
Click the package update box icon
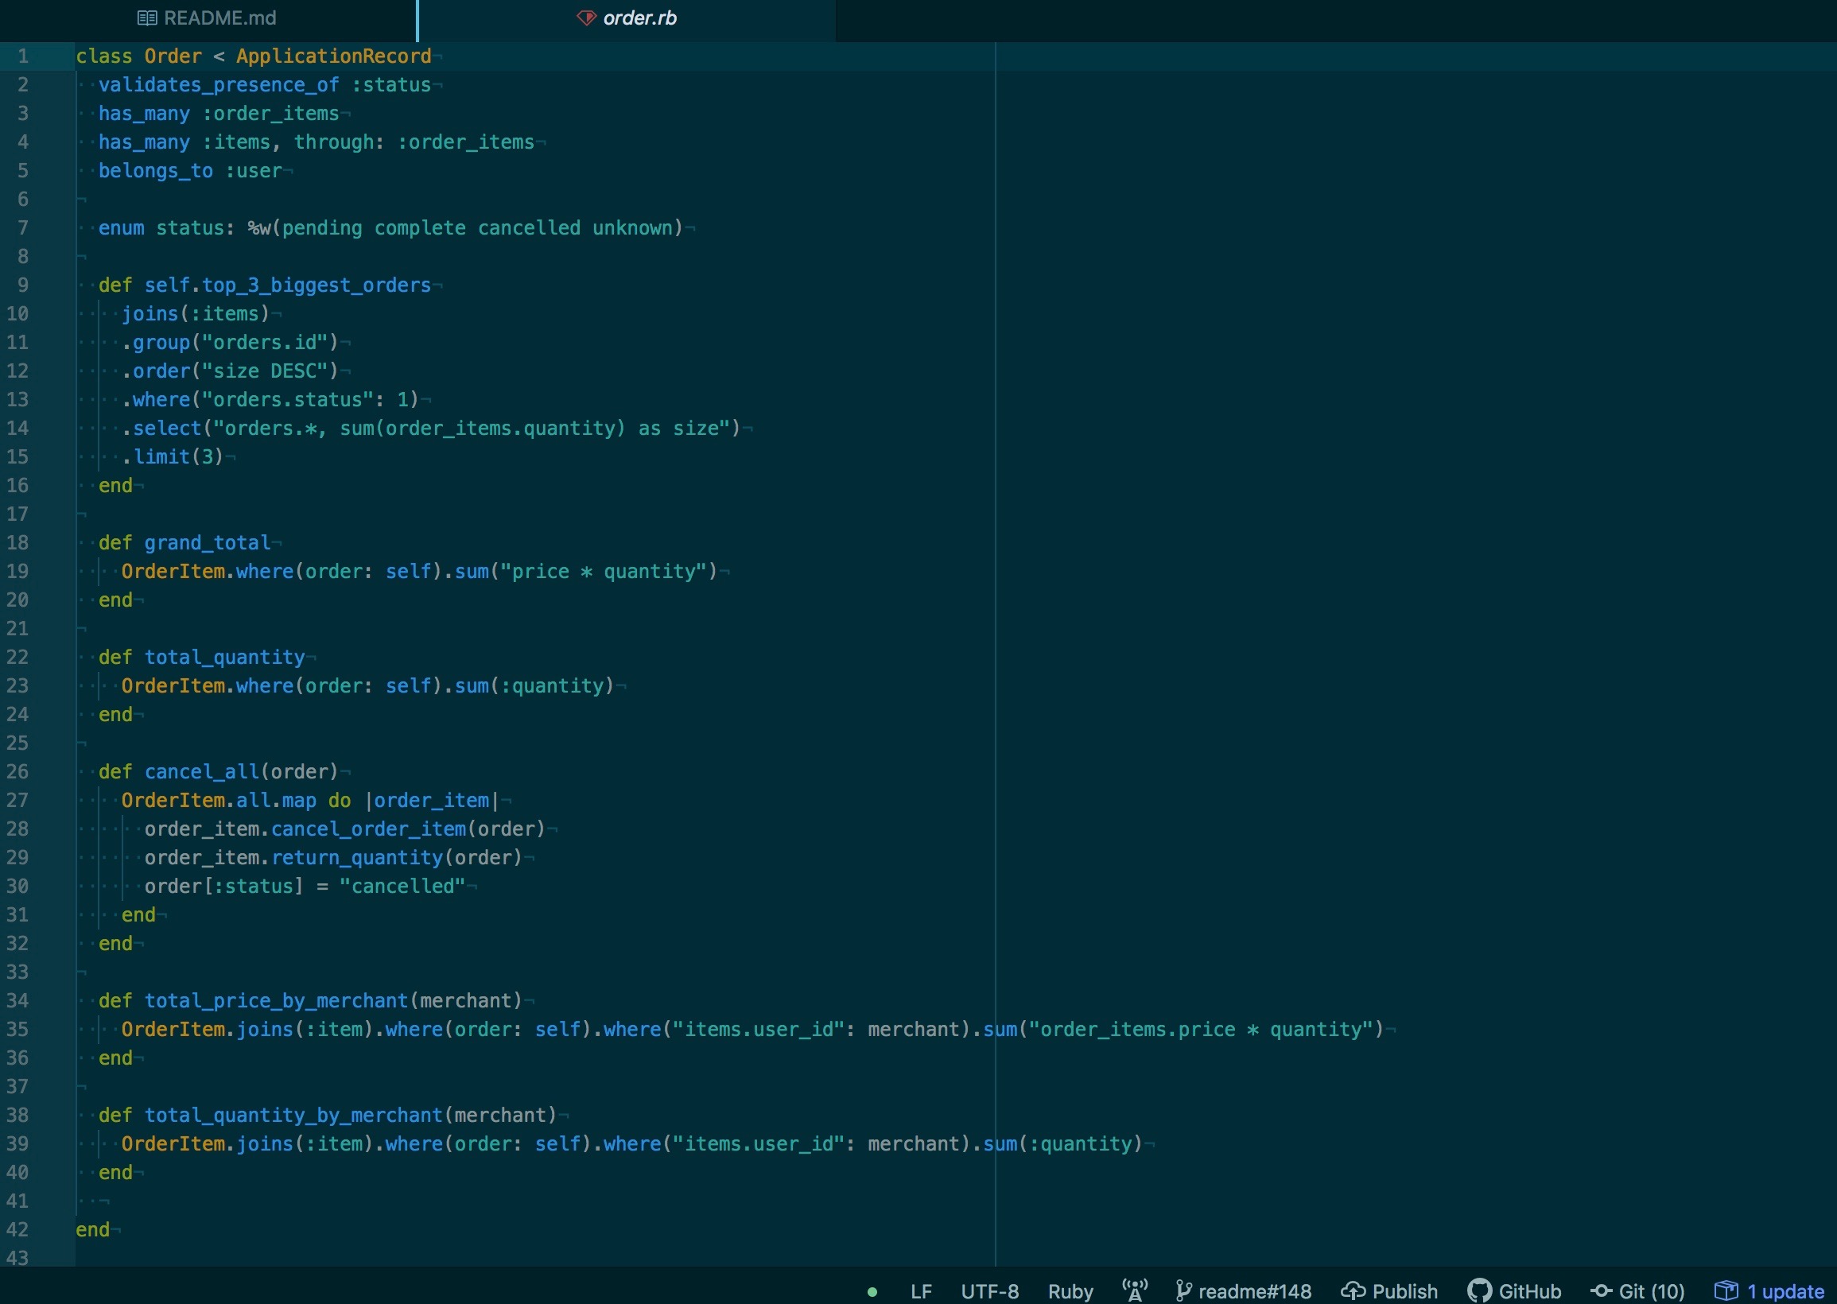pos(1726,1290)
